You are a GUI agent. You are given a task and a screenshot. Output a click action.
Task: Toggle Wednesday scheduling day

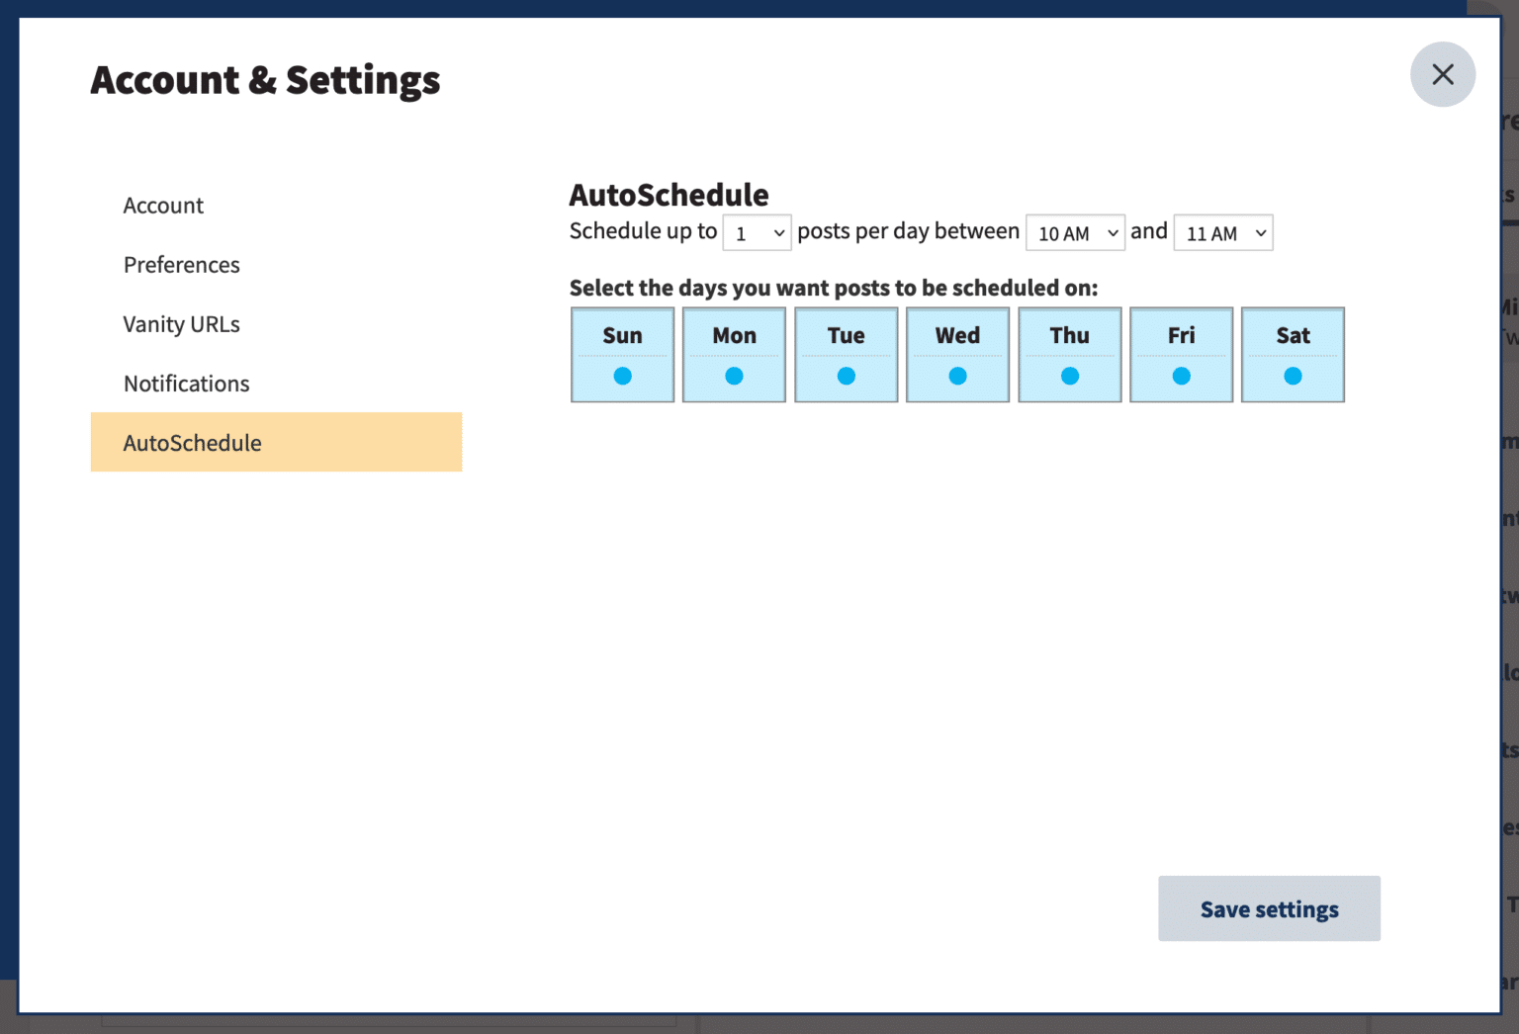tap(957, 354)
